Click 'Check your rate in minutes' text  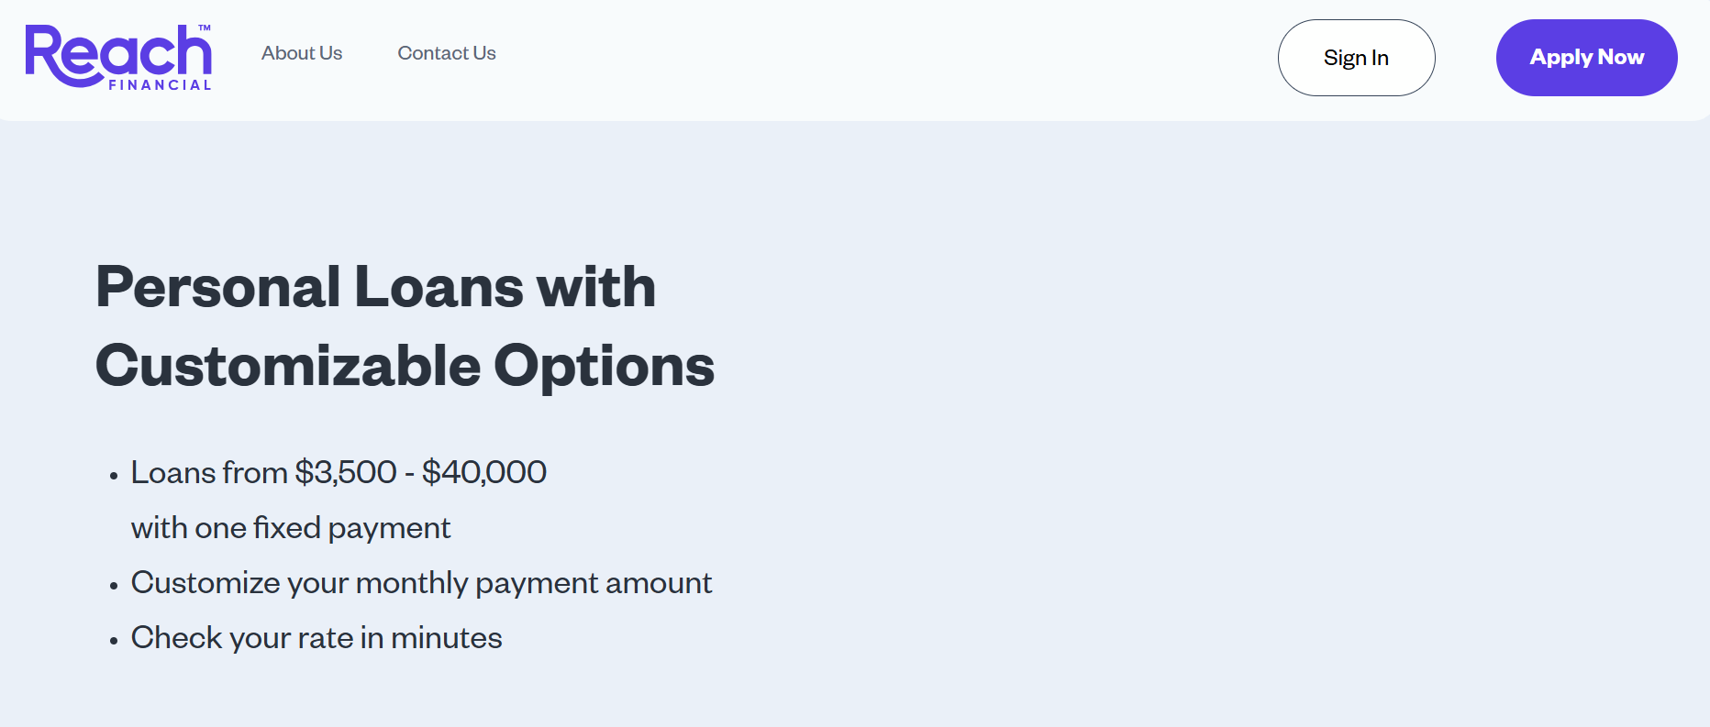click(x=316, y=638)
